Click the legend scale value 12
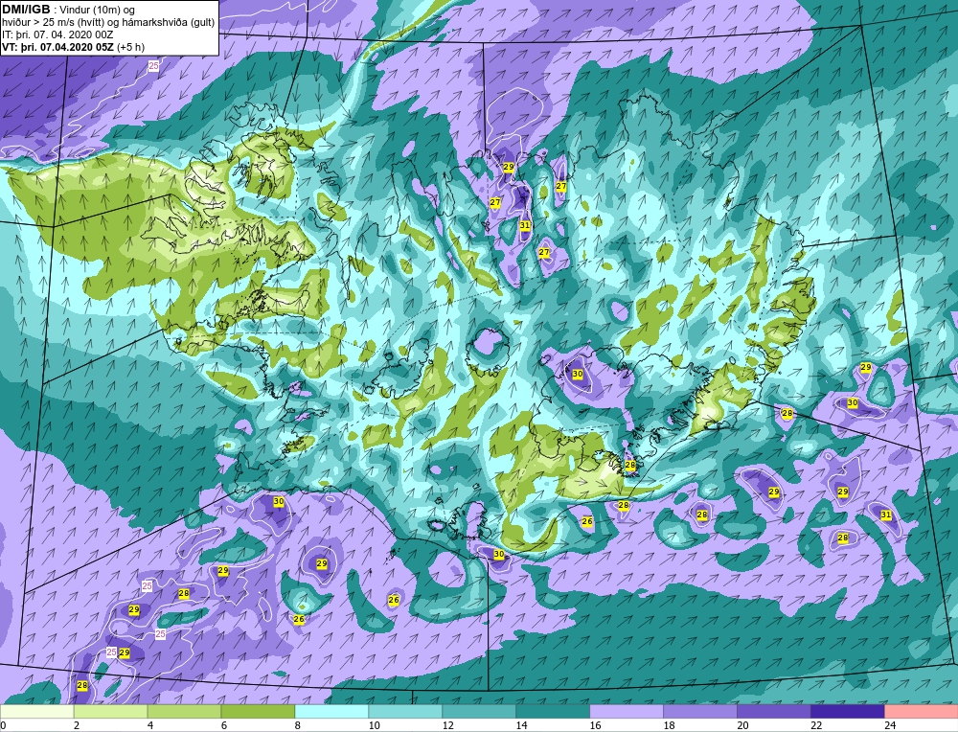The width and height of the screenshot is (958, 732). [x=447, y=725]
